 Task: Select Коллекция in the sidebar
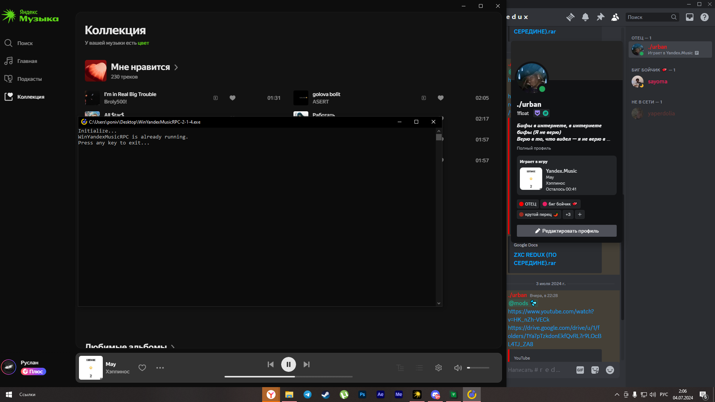[25, 97]
